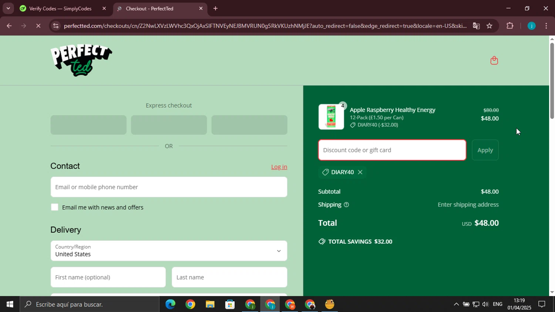Viewport: 555px width, 312px height.
Task: Focus the Discount code or gift card field
Action: point(392,150)
